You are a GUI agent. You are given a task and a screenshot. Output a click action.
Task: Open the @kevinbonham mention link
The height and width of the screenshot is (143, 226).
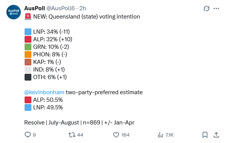(44, 92)
